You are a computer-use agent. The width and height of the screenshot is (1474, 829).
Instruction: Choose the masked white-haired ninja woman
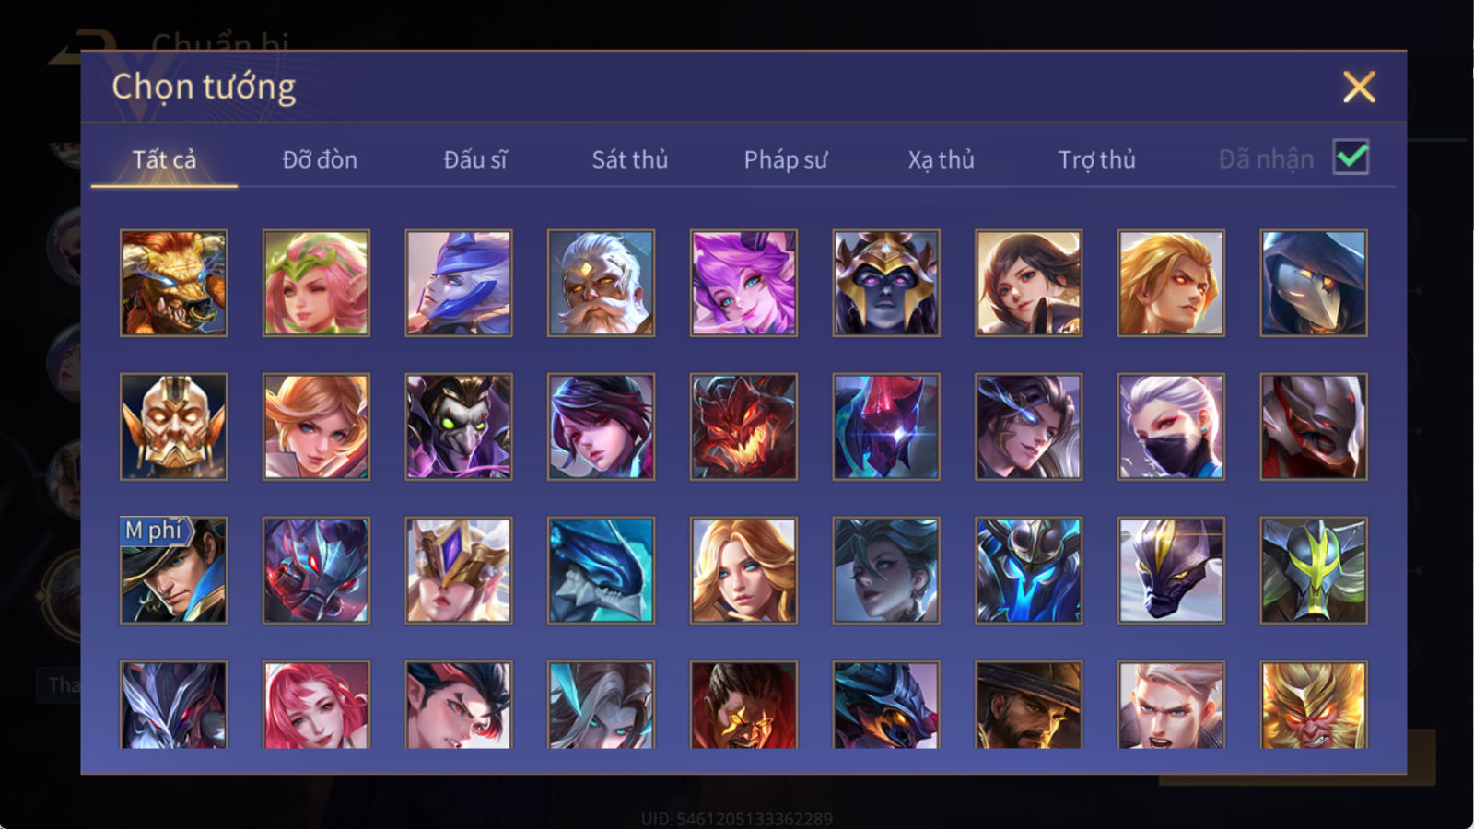pos(1171,426)
